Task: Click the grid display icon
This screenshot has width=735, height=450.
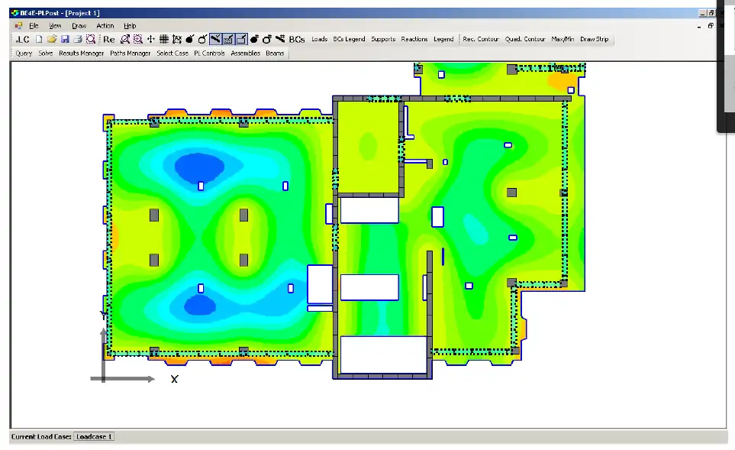Action: tap(163, 39)
